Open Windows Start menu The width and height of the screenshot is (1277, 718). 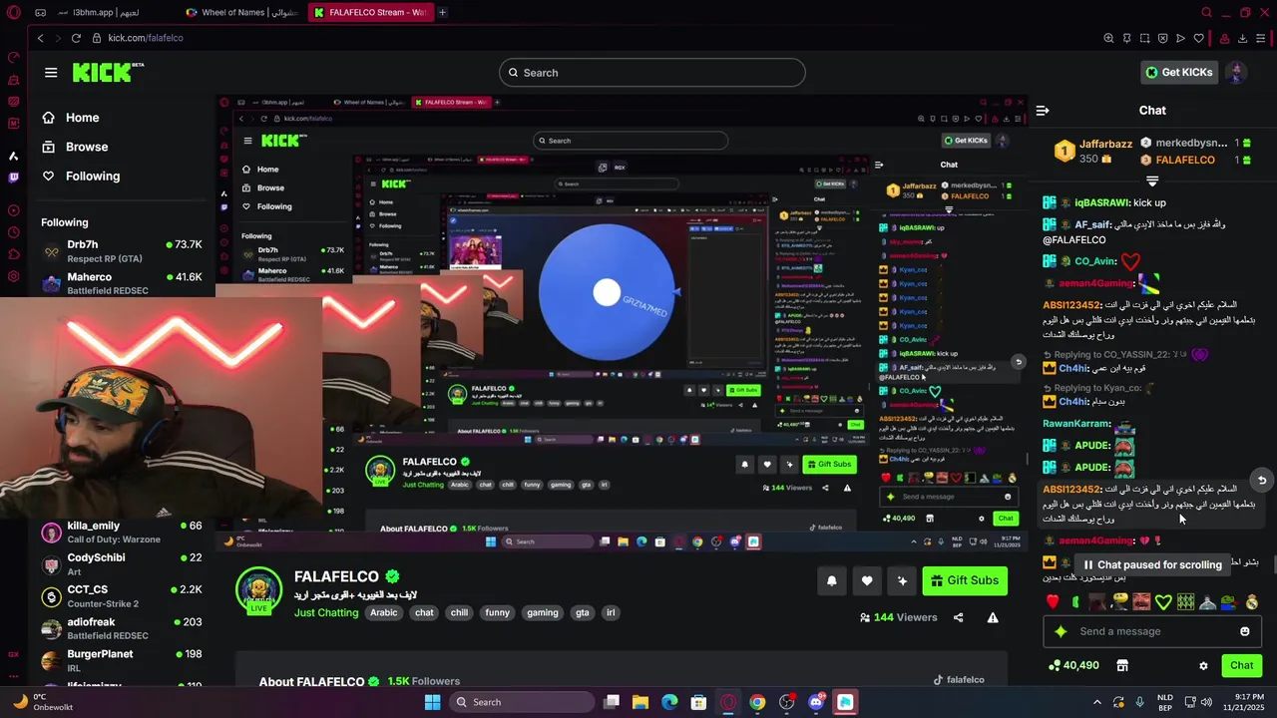click(432, 702)
